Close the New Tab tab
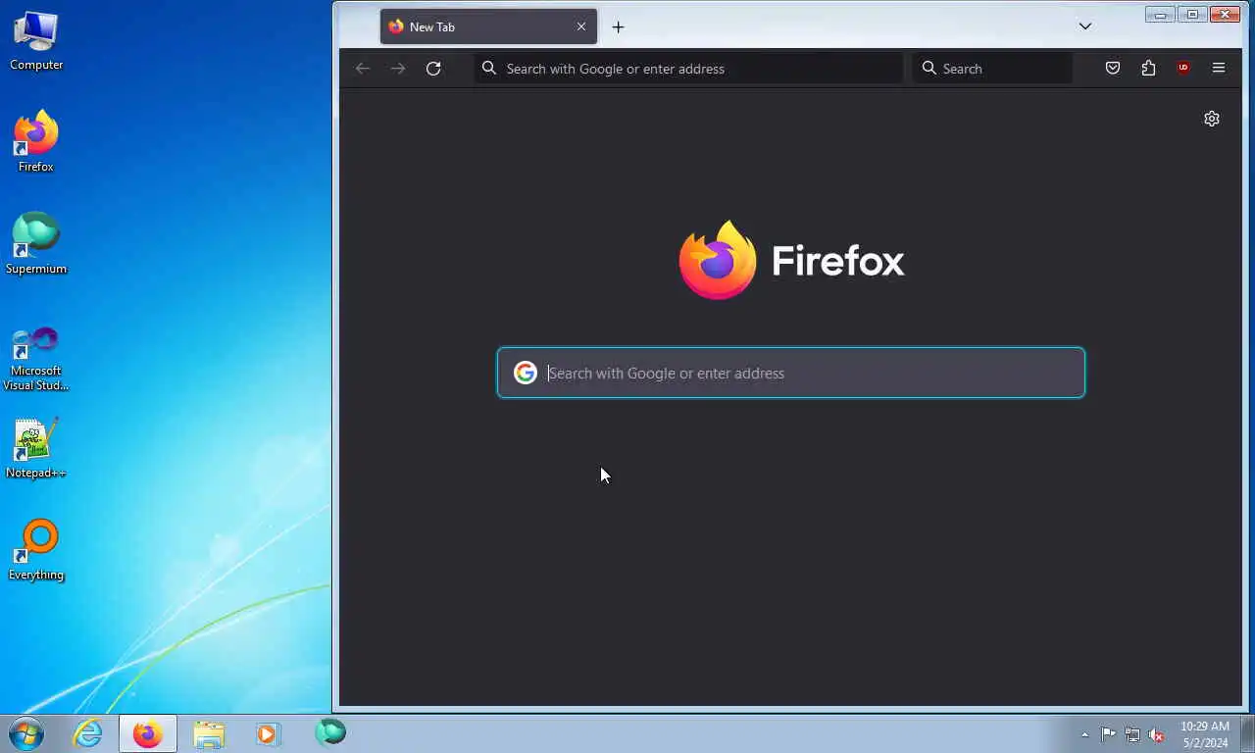 point(581,27)
